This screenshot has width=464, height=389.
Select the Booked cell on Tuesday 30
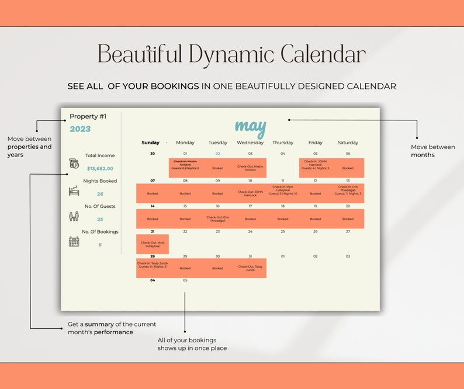(x=218, y=268)
